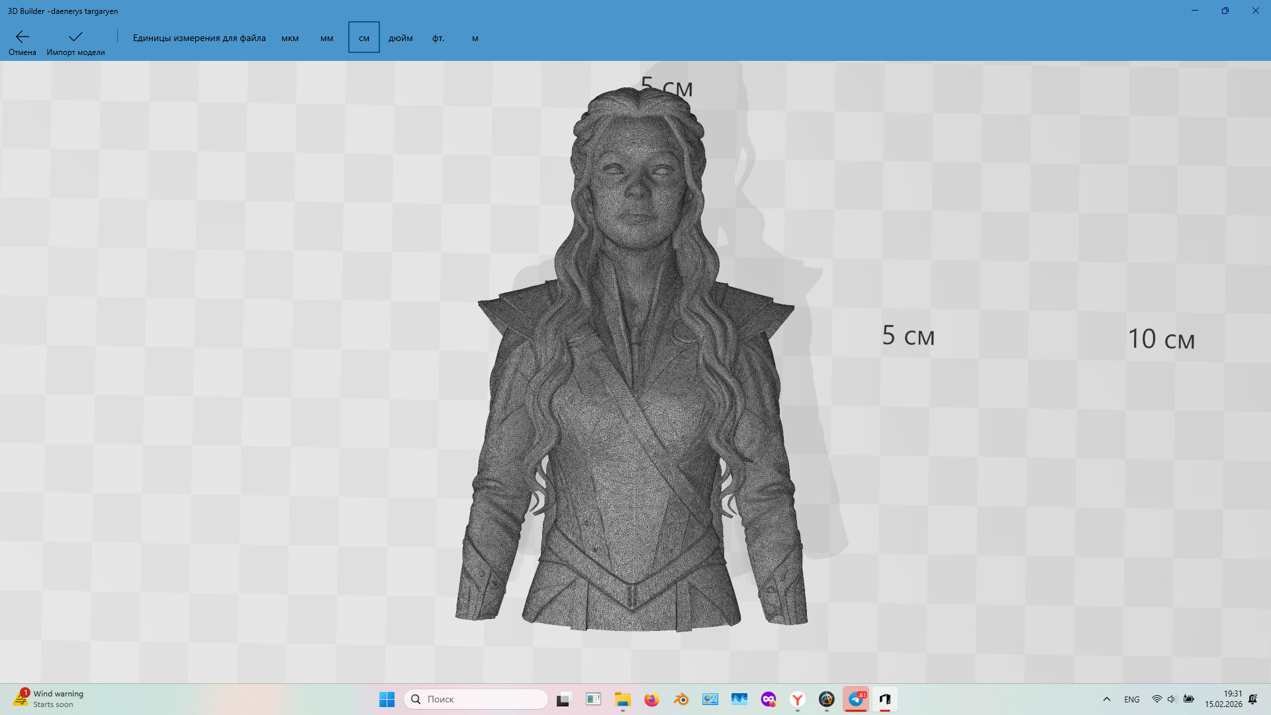Launch Firefox from taskbar
The image size is (1271, 715).
point(651,699)
